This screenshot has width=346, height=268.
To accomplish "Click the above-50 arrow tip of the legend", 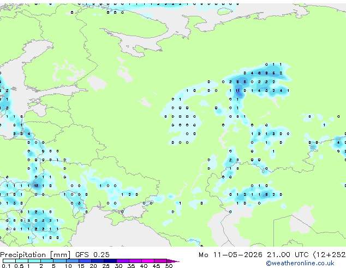I will coord(173,261).
